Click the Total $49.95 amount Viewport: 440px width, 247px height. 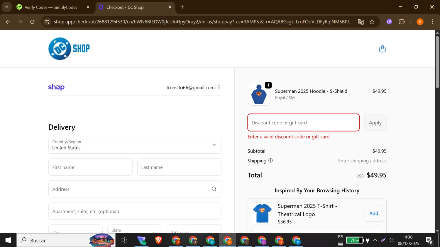click(376, 175)
